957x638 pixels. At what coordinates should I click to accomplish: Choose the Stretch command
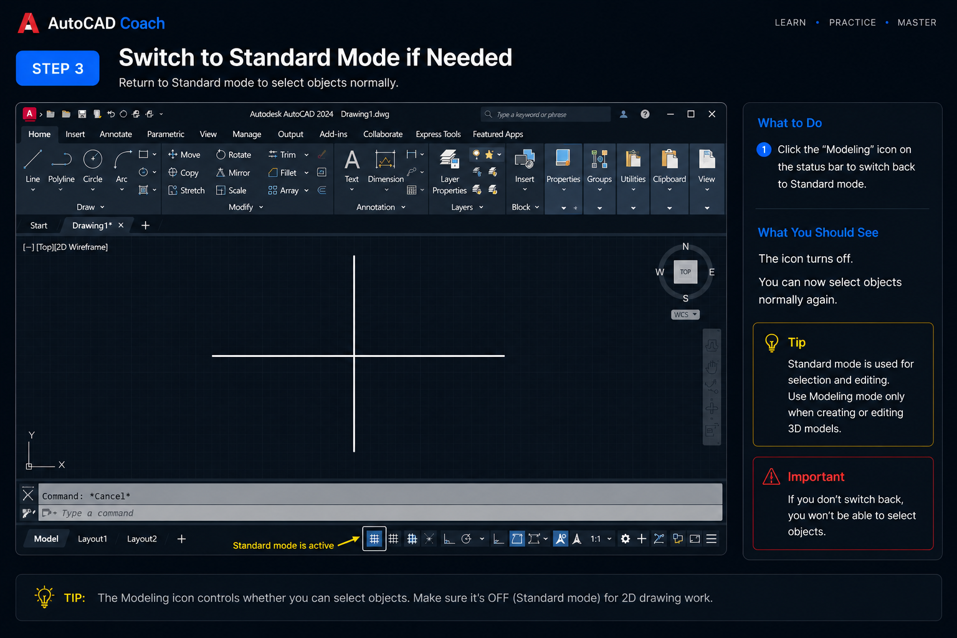(x=186, y=191)
